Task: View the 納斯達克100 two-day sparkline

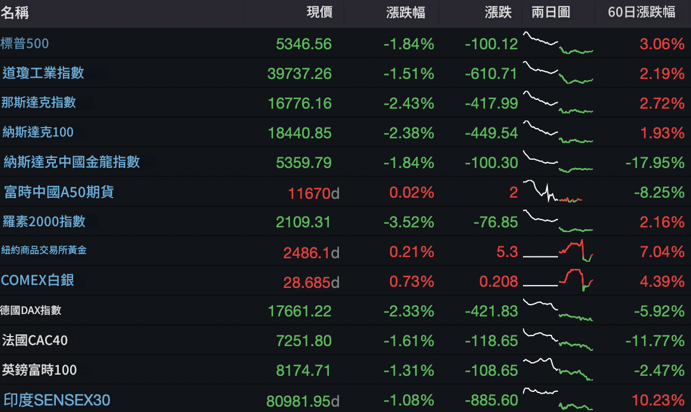Action: (x=558, y=132)
